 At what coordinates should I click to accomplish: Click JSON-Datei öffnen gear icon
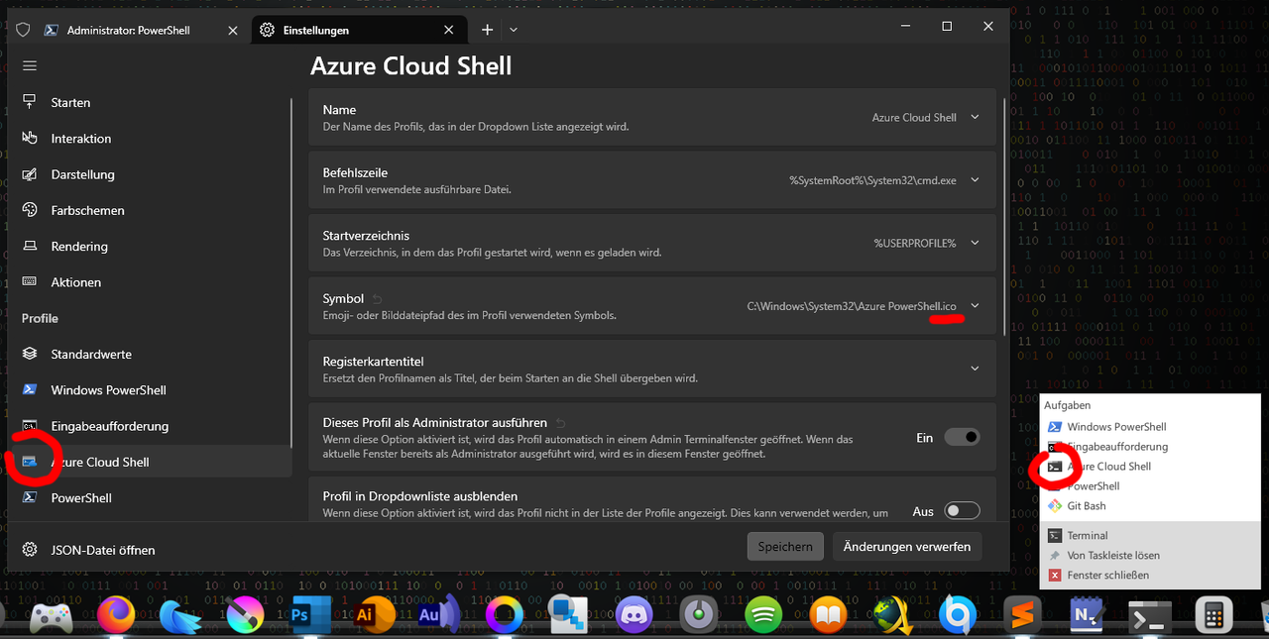coord(30,550)
